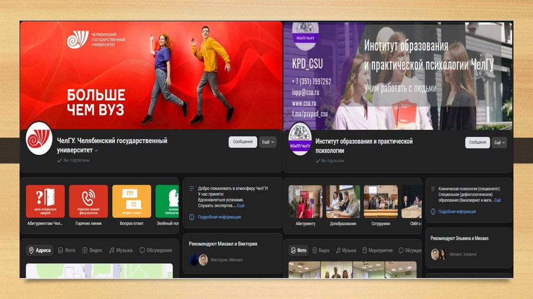
Task: Click 'Михаил, Эльвина' names text
Action: pyautogui.click(x=463, y=254)
